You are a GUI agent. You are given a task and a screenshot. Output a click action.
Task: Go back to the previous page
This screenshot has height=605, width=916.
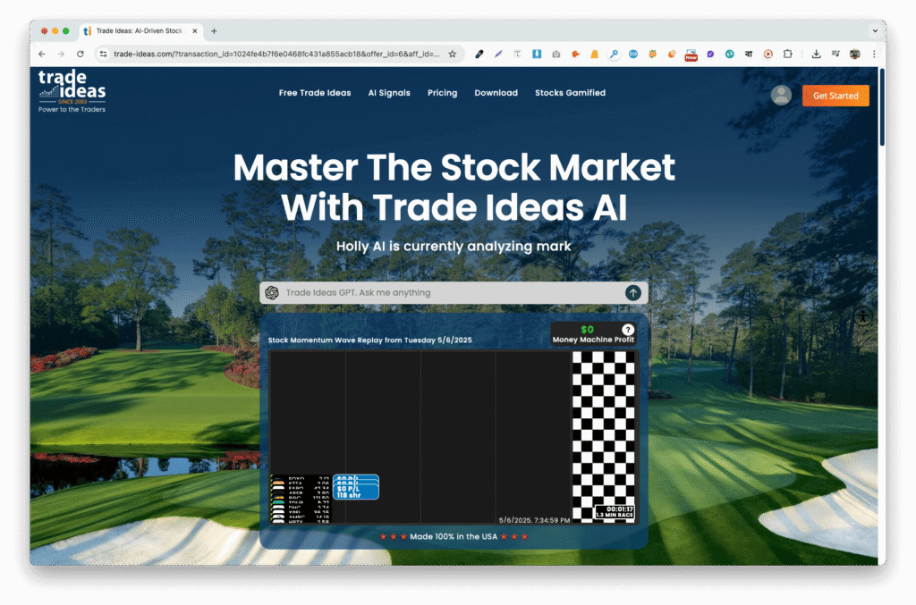click(x=42, y=55)
